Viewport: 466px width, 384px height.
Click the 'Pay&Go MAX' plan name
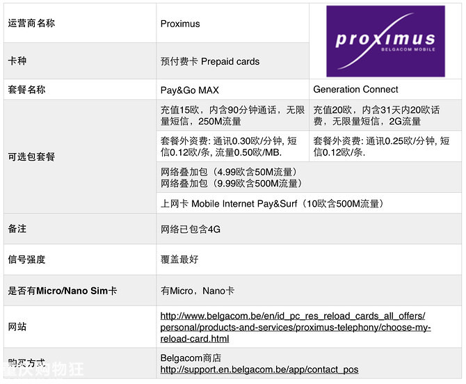point(190,90)
